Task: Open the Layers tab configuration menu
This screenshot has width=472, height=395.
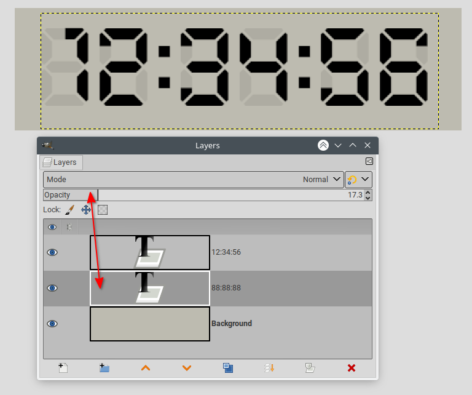Action: 369,161
